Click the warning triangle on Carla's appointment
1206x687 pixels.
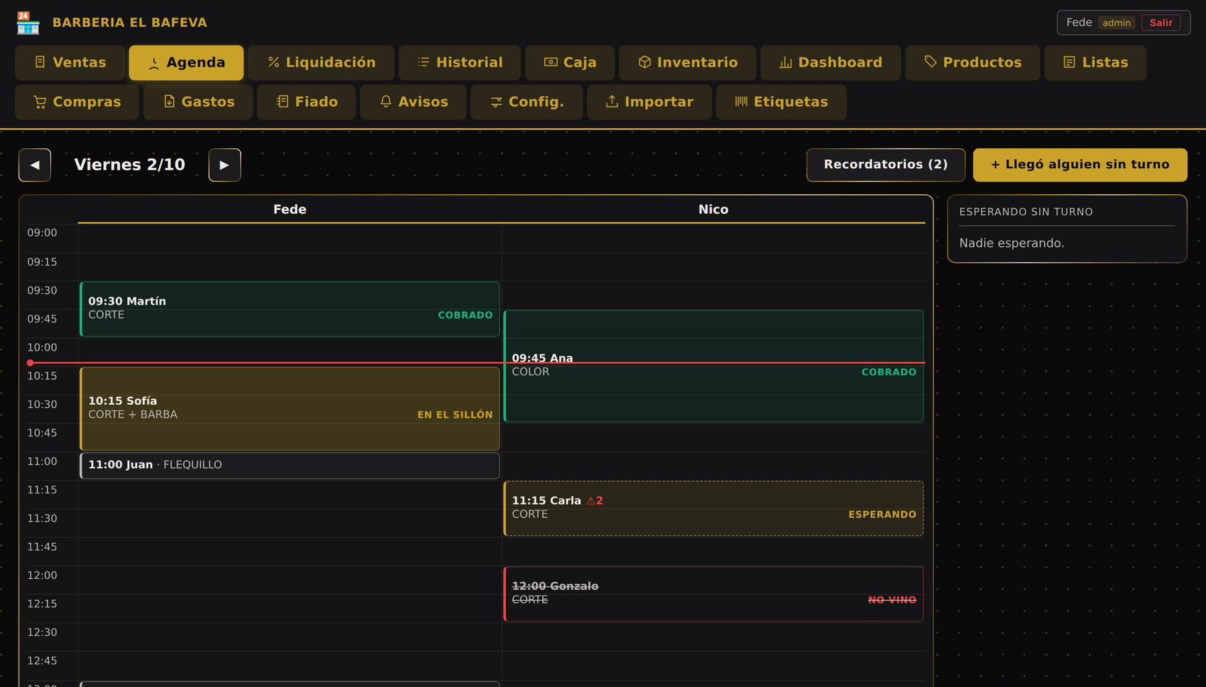(x=591, y=501)
